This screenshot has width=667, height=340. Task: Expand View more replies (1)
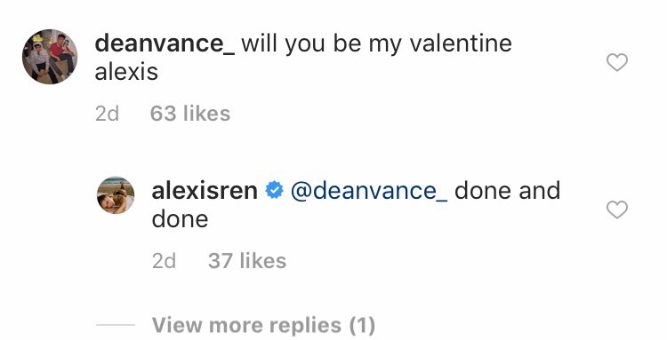click(x=264, y=325)
